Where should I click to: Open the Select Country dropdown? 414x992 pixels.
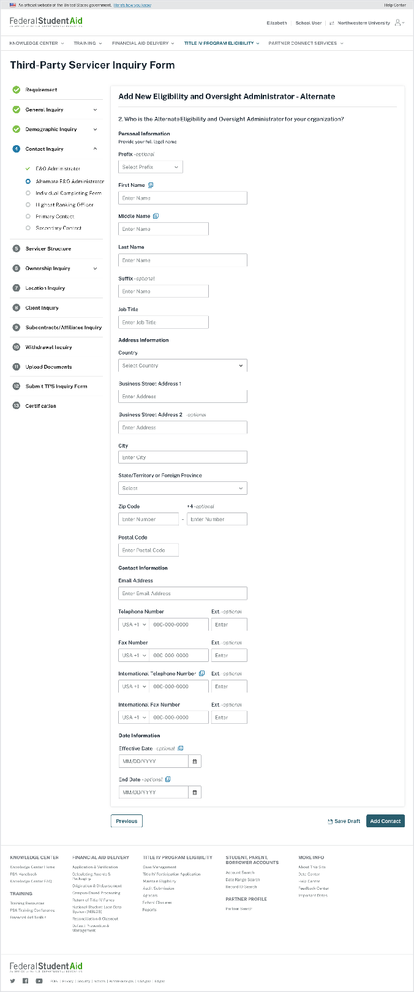click(183, 366)
